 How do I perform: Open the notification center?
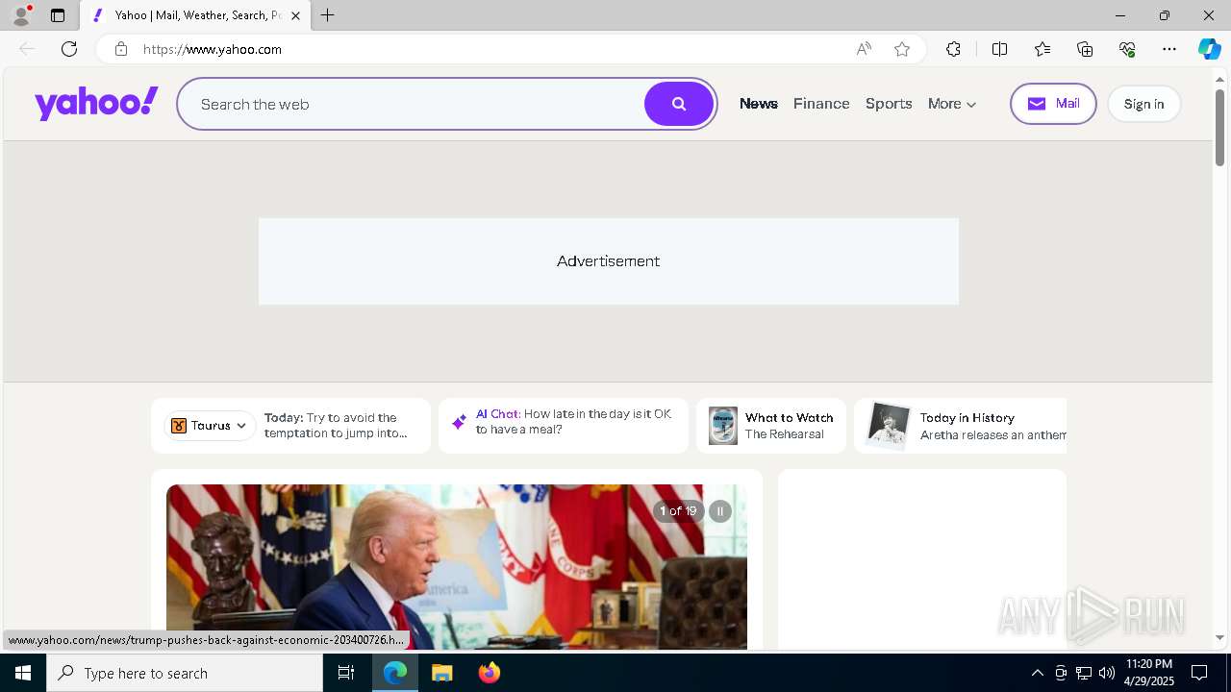[1199, 673]
